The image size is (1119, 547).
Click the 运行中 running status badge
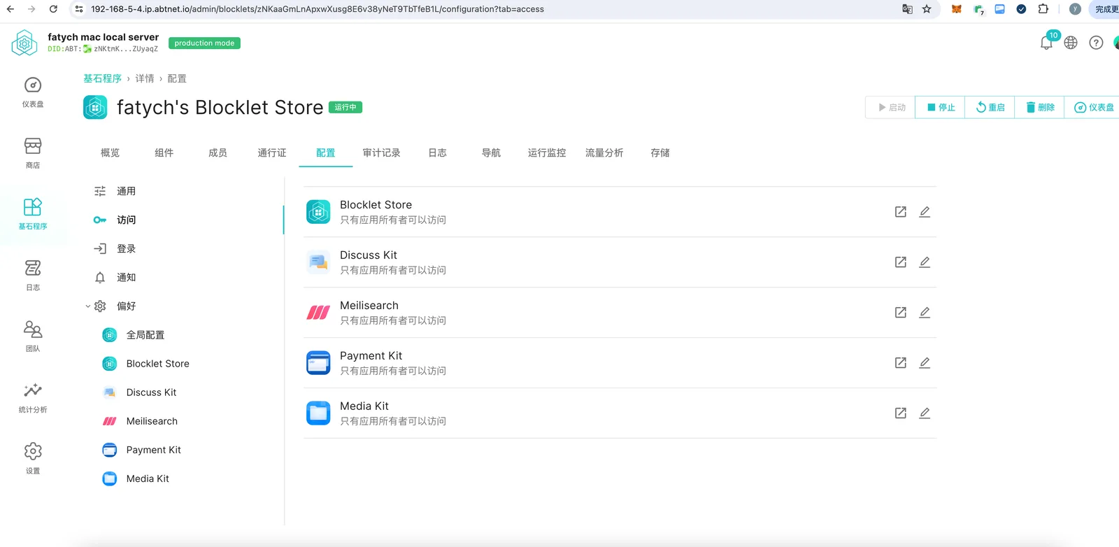345,107
